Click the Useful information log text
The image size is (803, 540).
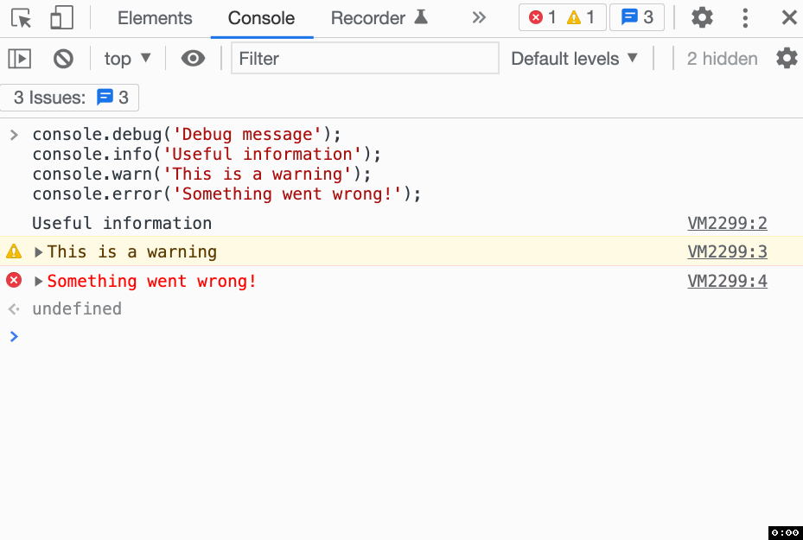click(122, 223)
